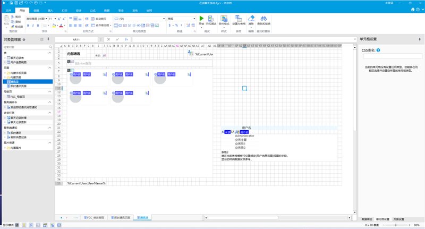
Task: Toggle the pin on the object manager panel
Action: pos(48,39)
